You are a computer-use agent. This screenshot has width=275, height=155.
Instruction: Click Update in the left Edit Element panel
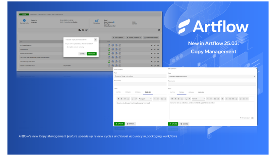119,124
